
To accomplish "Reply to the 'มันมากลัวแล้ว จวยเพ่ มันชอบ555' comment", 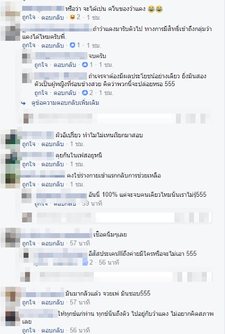I will coord(53,302).
